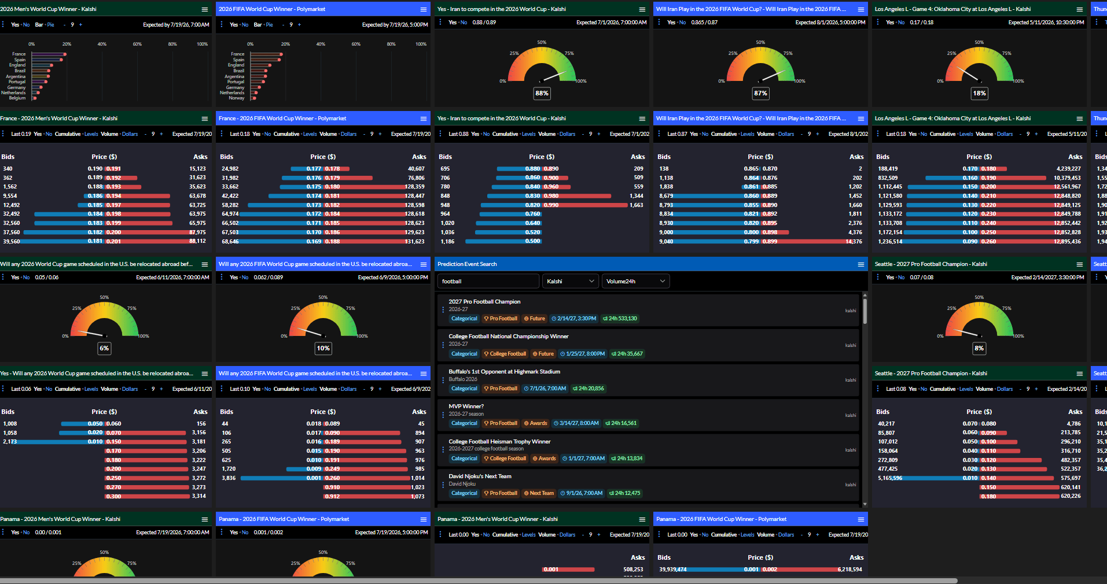1107x584 pixels.
Task: Open the Volume24h sort dropdown in Prediction Event Search
Action: [635, 282]
